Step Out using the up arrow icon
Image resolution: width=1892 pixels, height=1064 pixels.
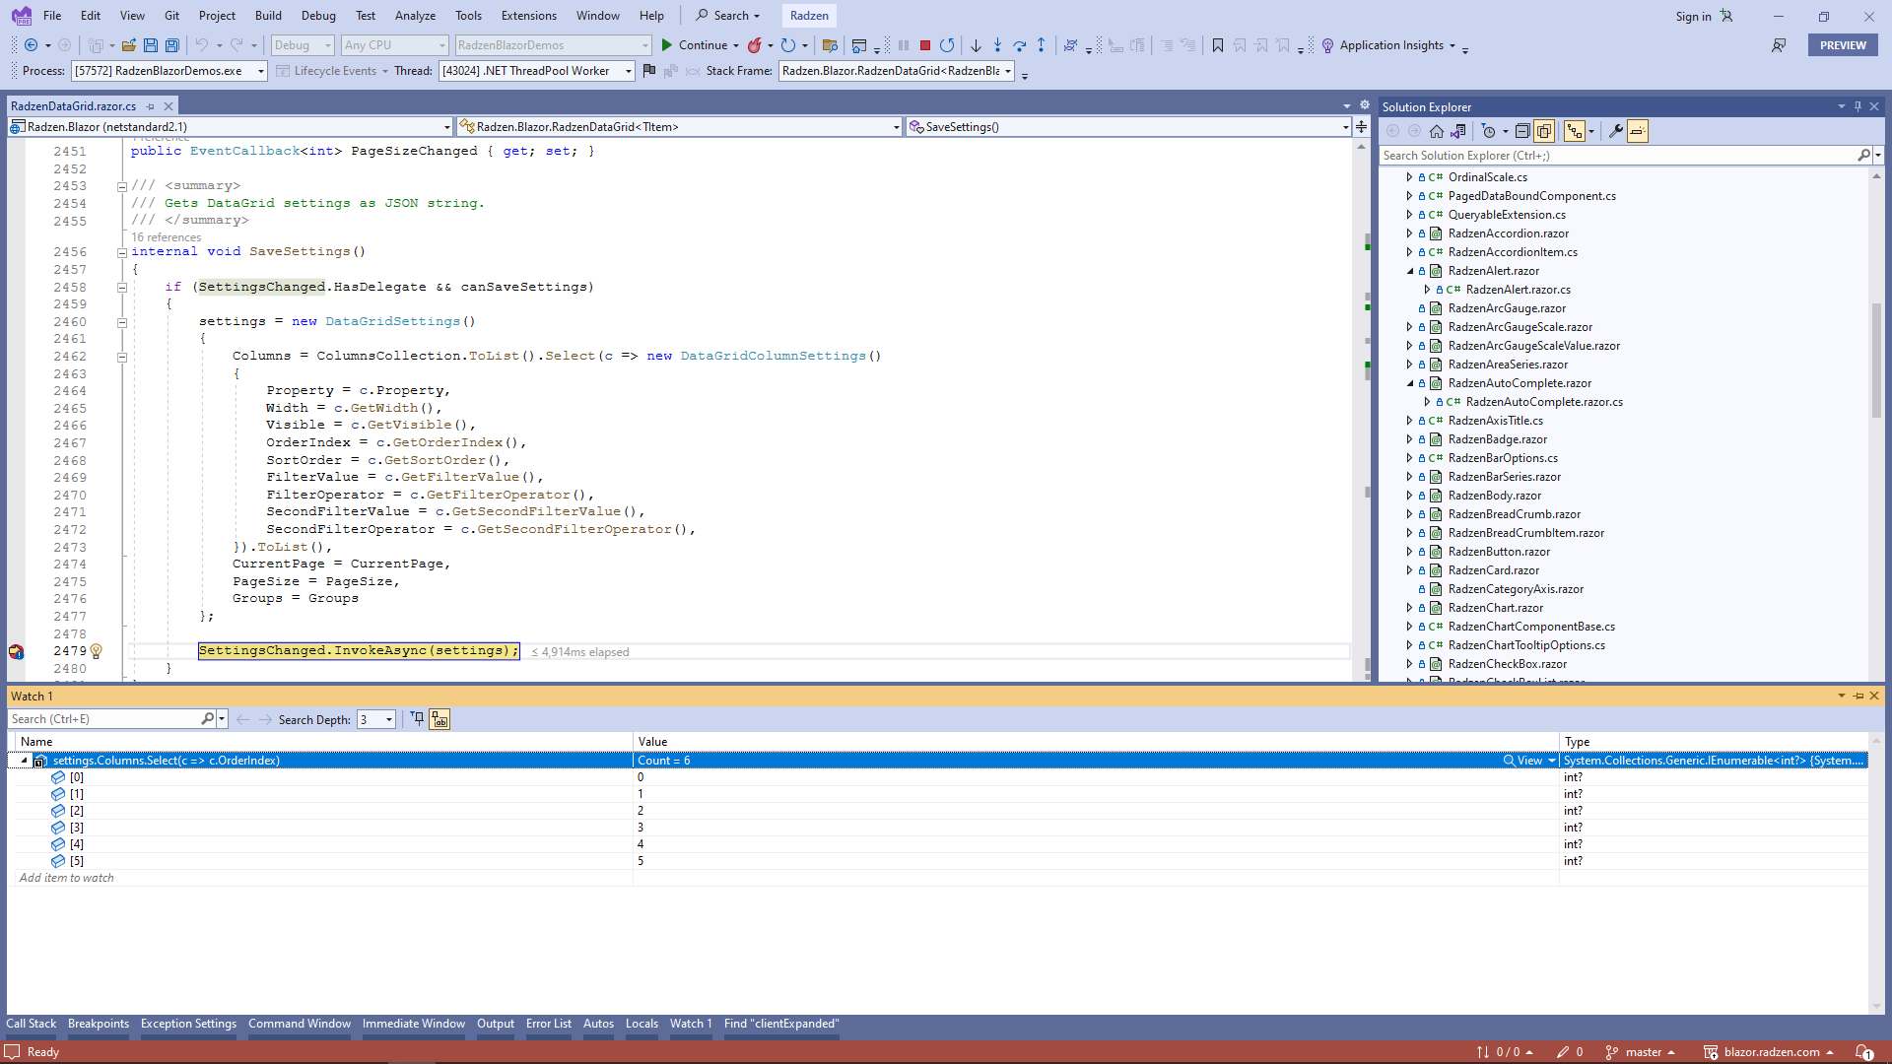1042,45
